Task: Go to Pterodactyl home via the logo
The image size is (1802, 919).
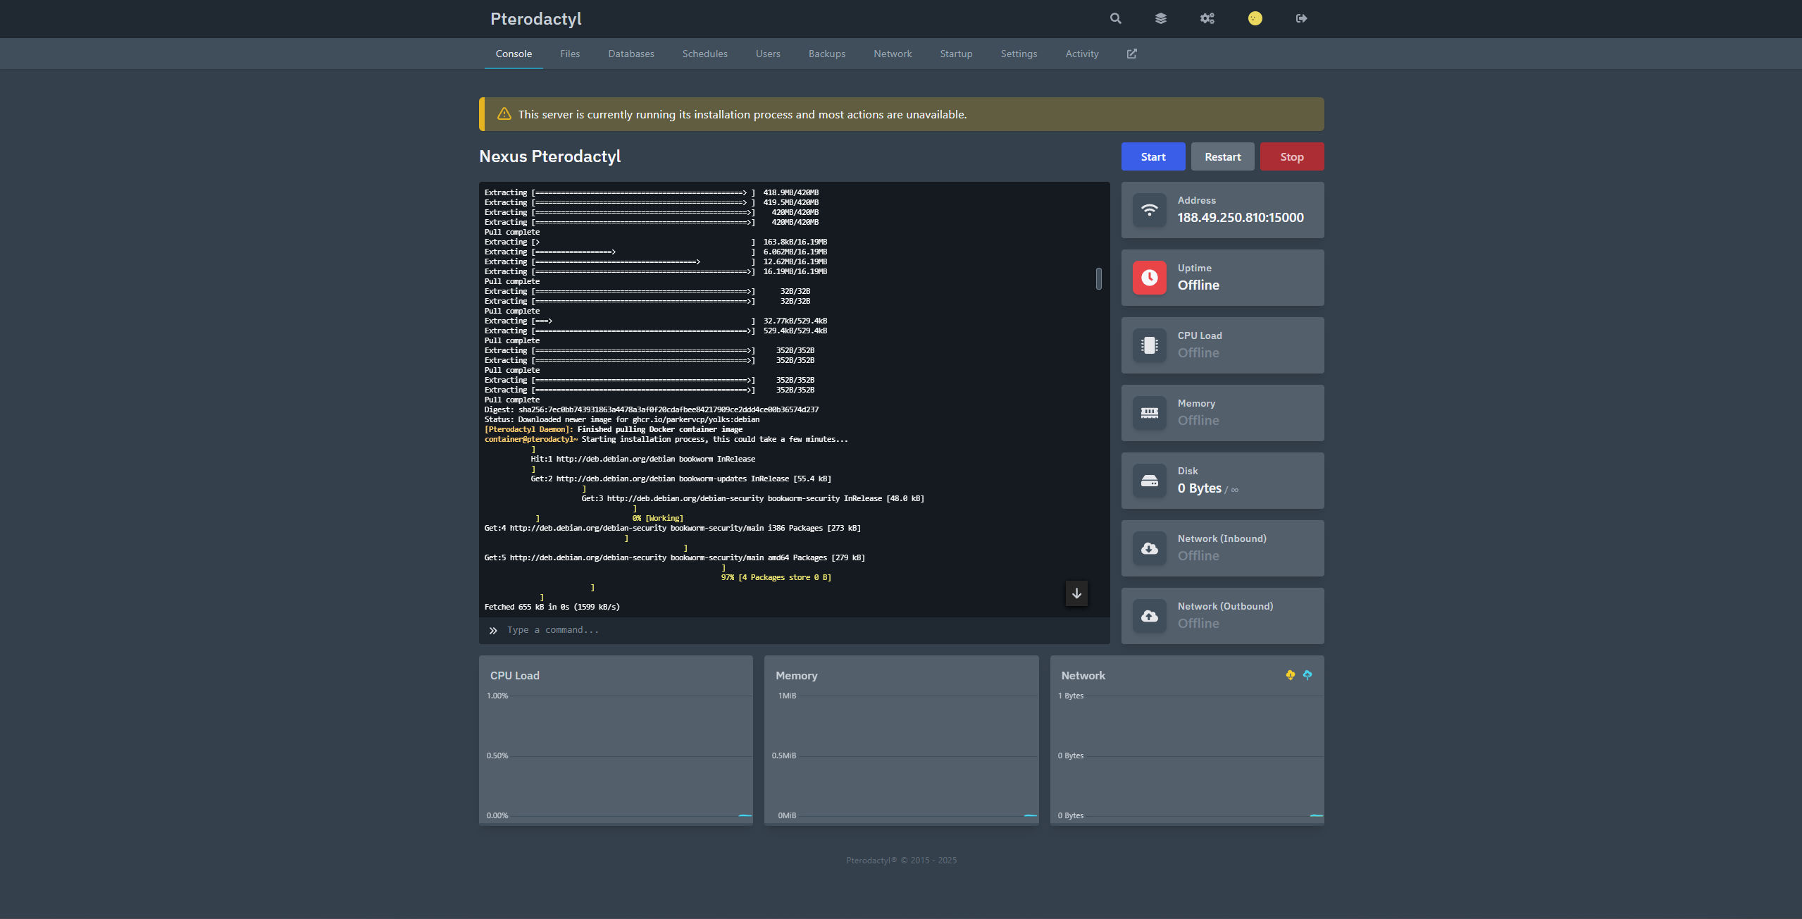Action: click(536, 19)
